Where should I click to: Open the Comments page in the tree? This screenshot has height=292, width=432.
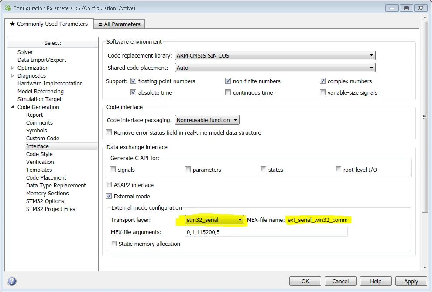pyautogui.click(x=39, y=123)
